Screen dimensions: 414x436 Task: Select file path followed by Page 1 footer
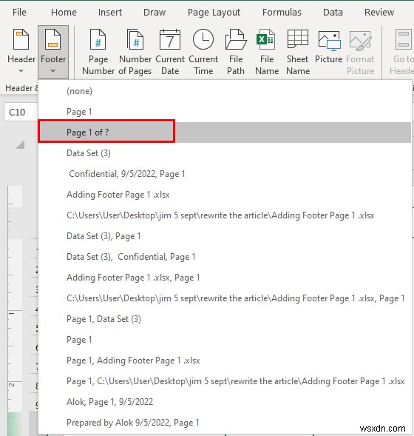coord(225,298)
